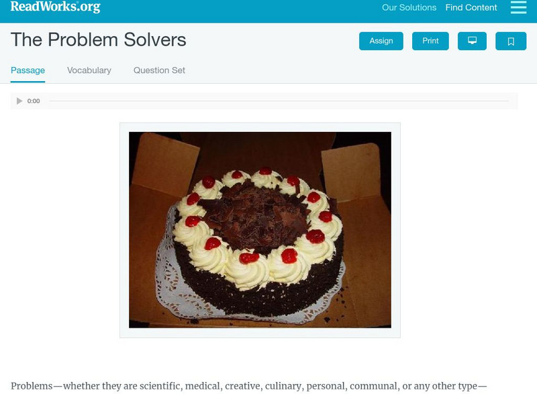Click The Problem Solvers title
Screen dimensions: 537x394
click(x=98, y=40)
